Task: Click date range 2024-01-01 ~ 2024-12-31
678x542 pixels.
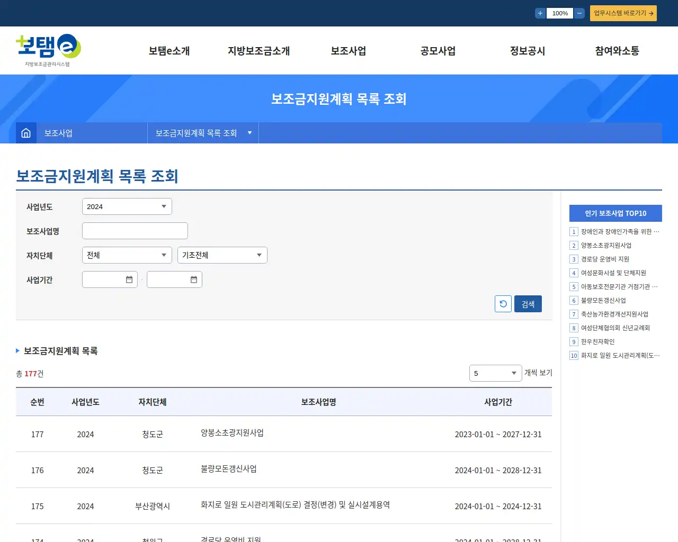Action: [498, 507]
